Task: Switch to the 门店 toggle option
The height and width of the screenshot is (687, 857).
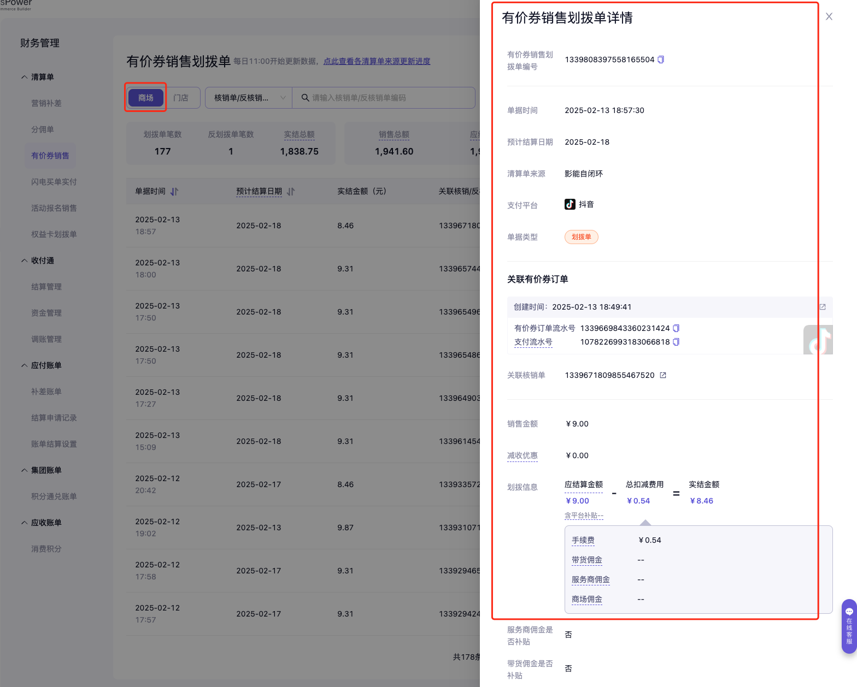Action: coord(181,98)
